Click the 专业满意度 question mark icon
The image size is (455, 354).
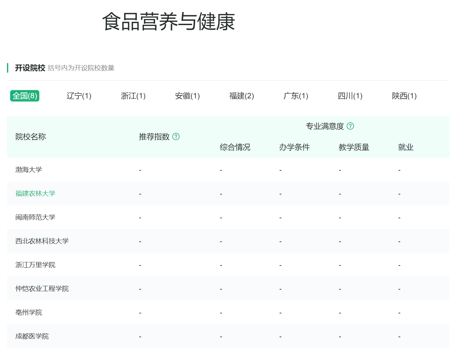(351, 126)
